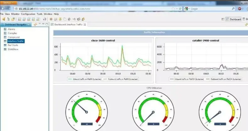
Task: Open the Navigator view menu triangle
Action: (x=40, y=24)
